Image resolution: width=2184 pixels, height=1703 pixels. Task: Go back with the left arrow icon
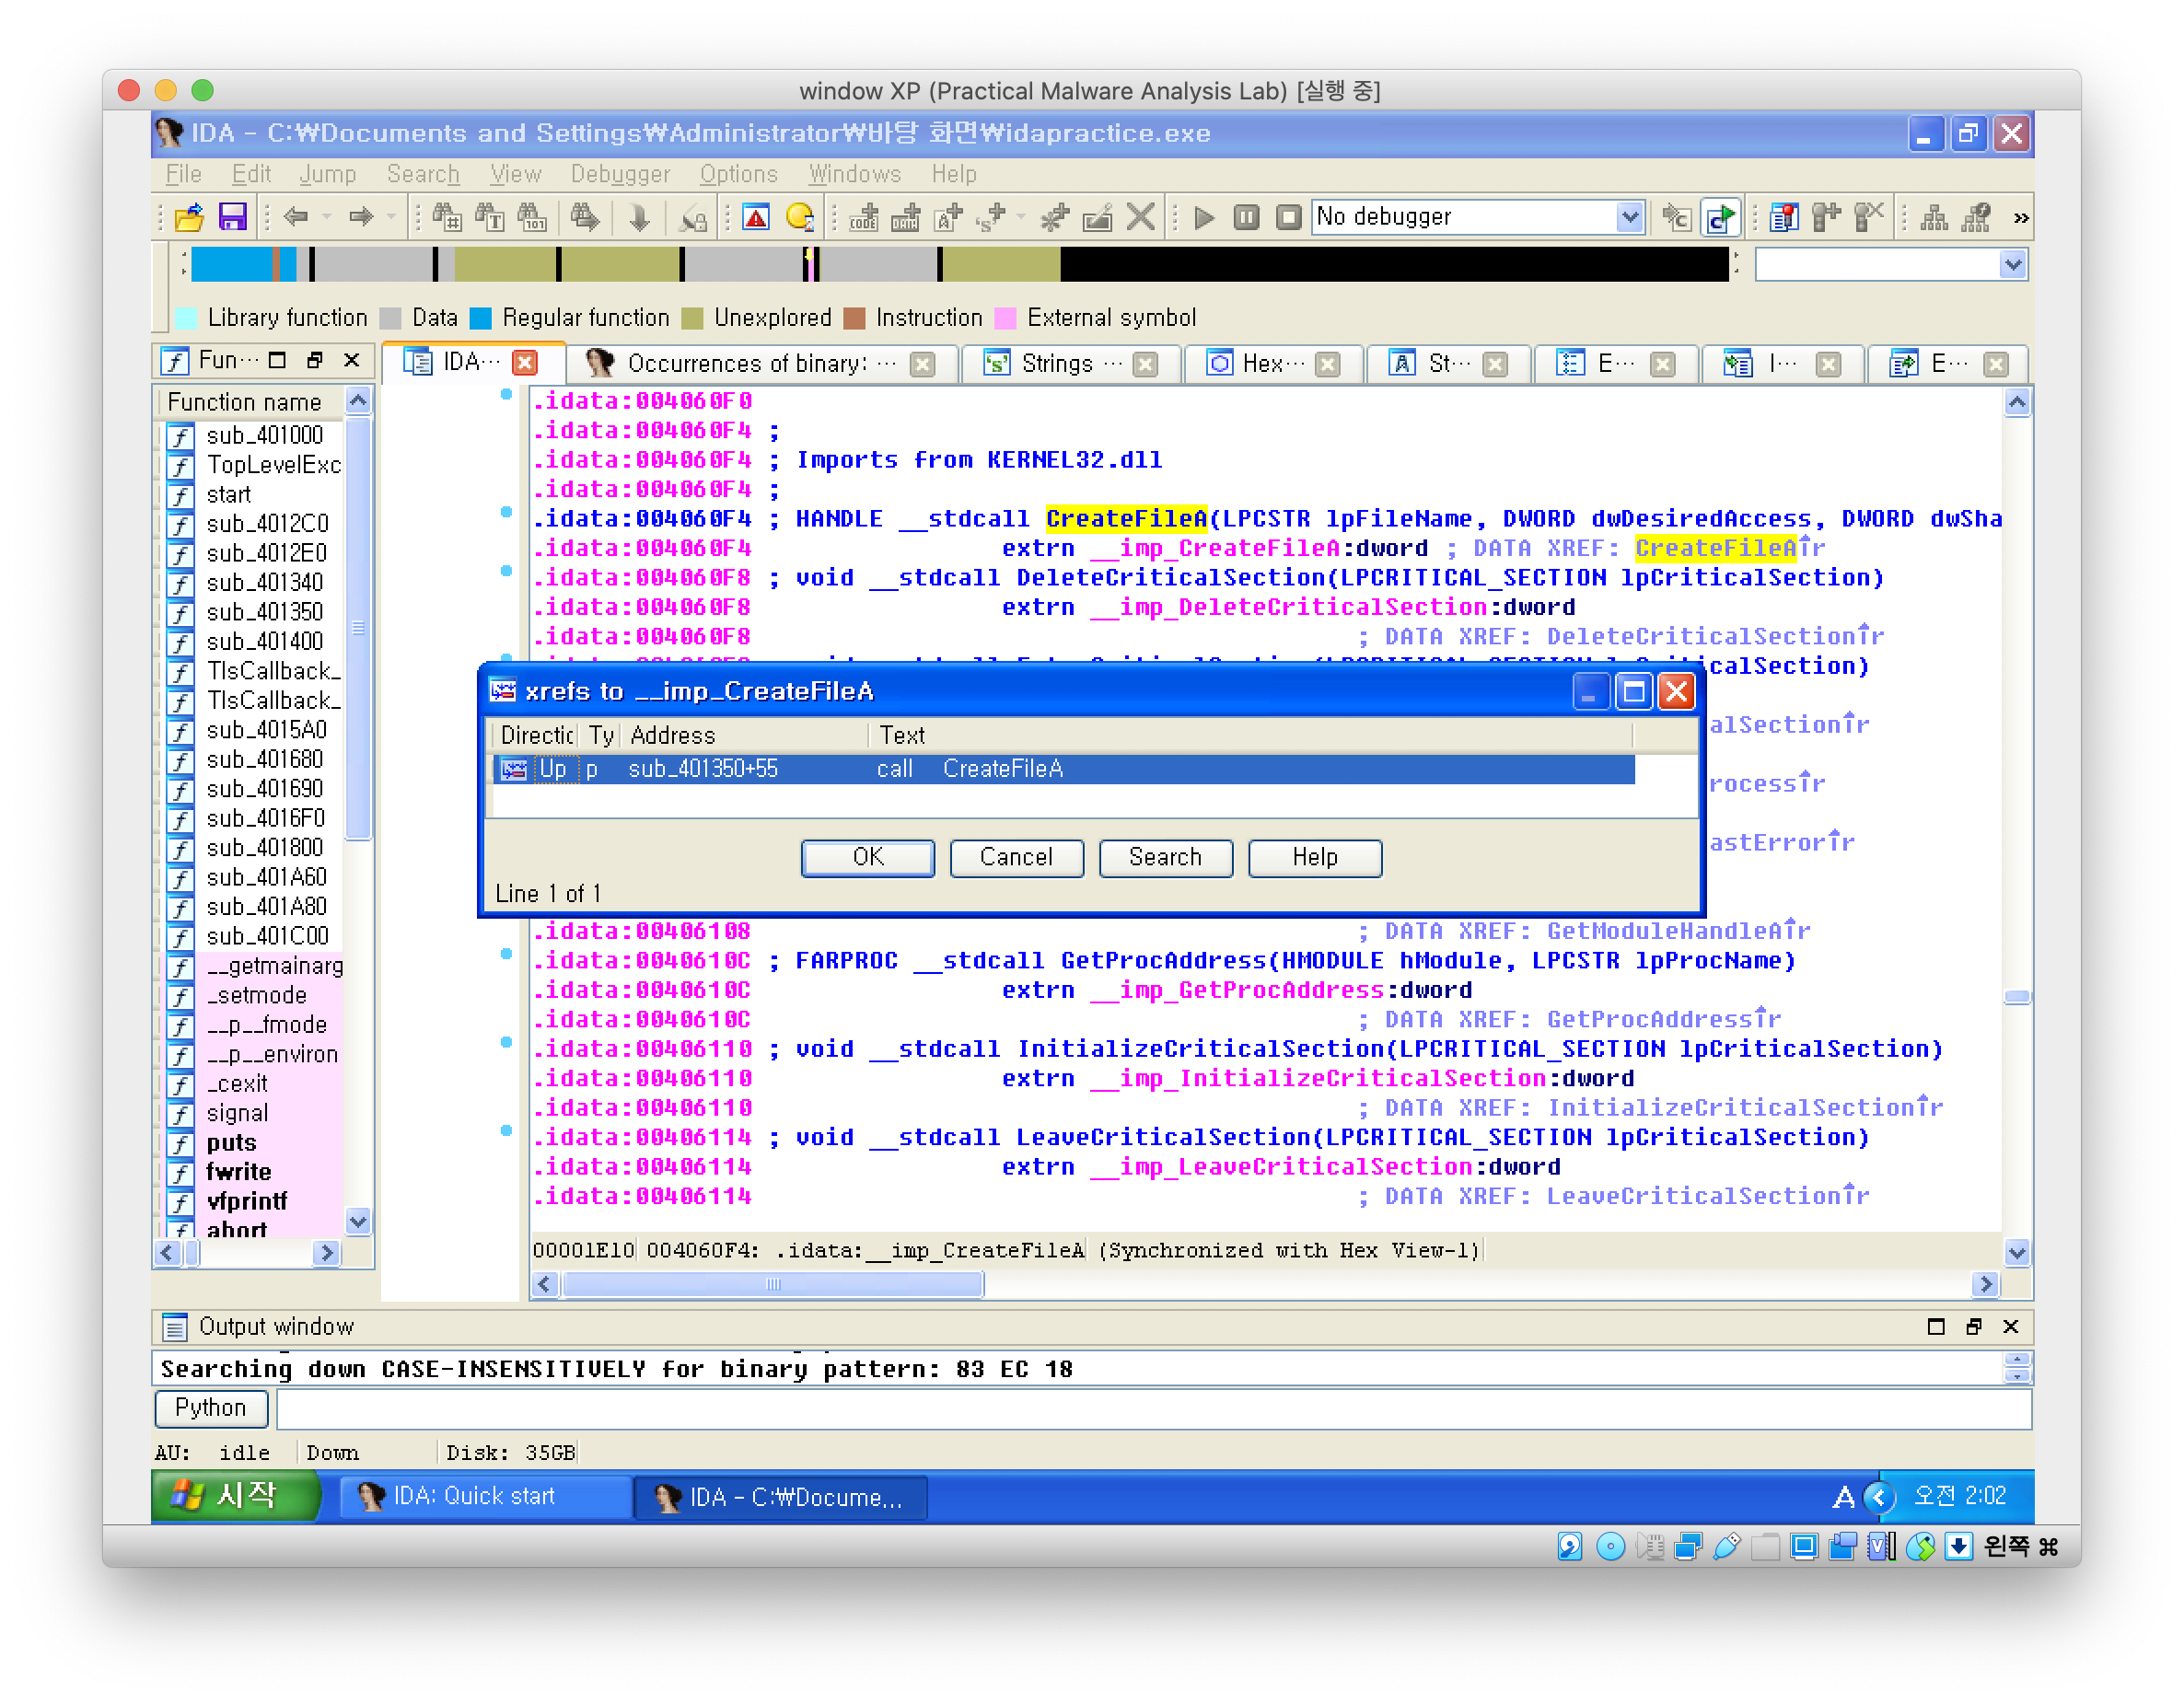pos(296,217)
